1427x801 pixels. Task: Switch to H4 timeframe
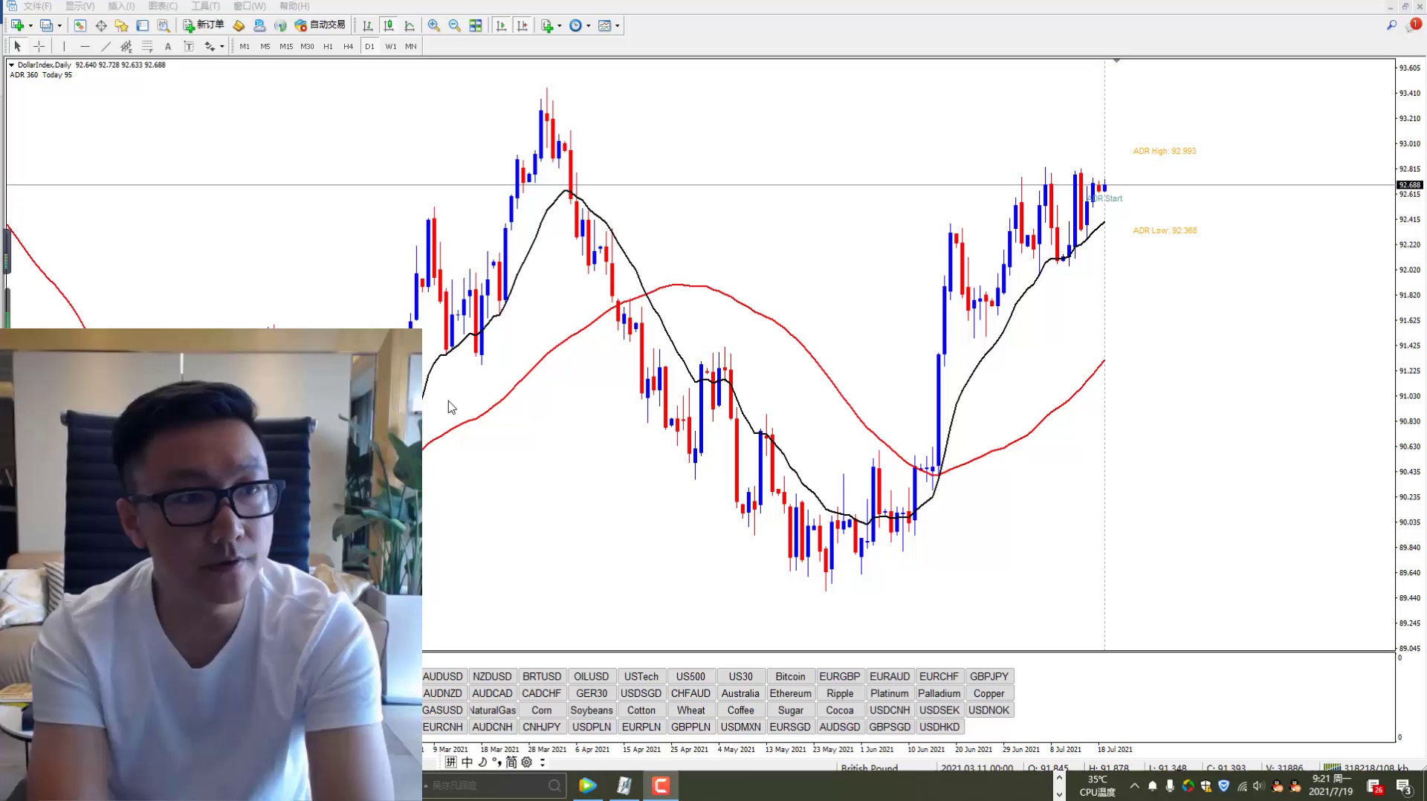pyautogui.click(x=349, y=46)
